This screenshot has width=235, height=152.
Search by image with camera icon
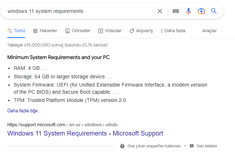(201, 11)
